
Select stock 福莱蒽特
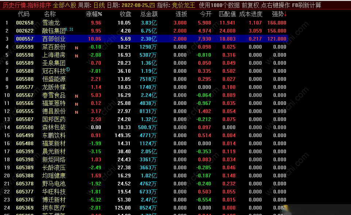click(54, 103)
